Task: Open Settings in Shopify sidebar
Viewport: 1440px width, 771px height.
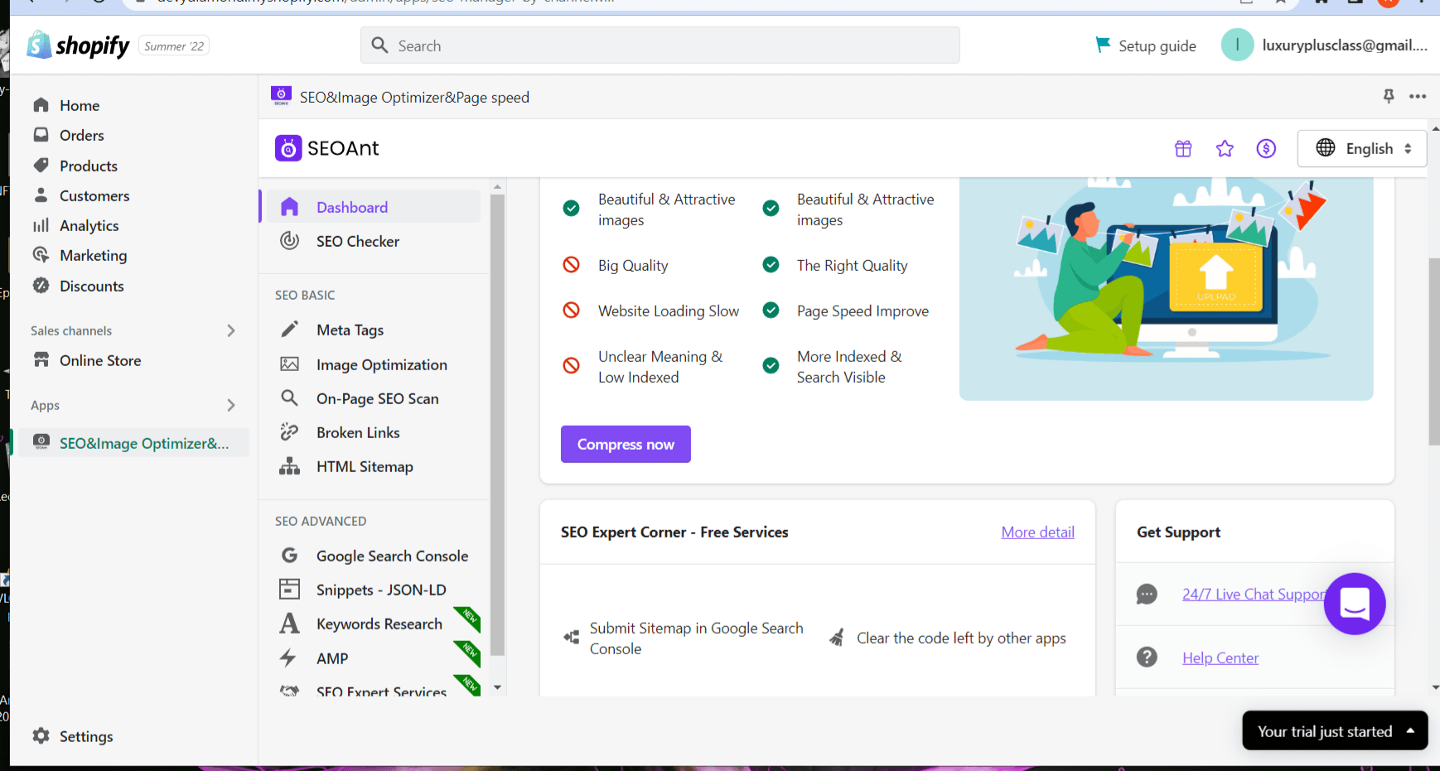Action: tap(86, 736)
